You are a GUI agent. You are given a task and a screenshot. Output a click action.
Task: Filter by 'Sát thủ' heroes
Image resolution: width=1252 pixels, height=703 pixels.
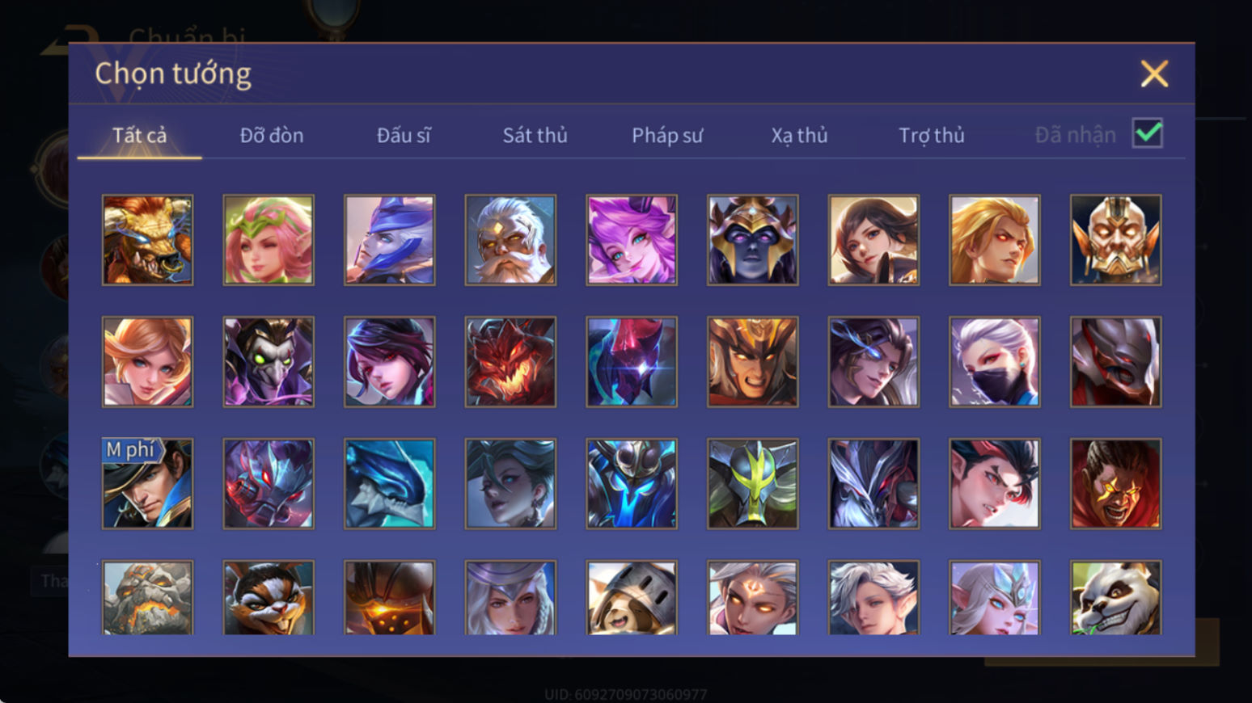coord(535,135)
